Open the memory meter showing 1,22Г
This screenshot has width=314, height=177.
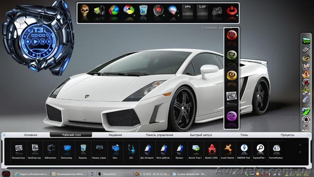click(x=202, y=11)
